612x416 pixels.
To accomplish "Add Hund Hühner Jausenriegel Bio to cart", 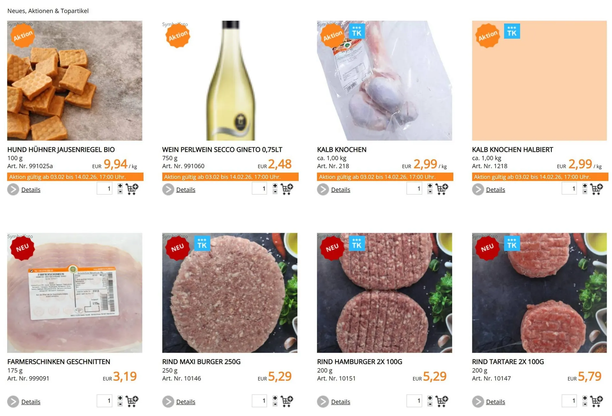I will click(132, 189).
